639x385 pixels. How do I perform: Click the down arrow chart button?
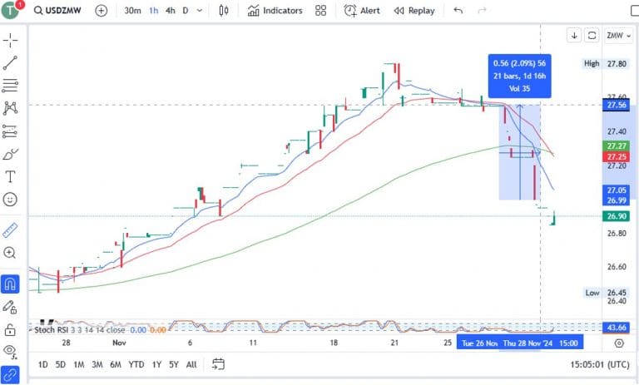point(574,36)
